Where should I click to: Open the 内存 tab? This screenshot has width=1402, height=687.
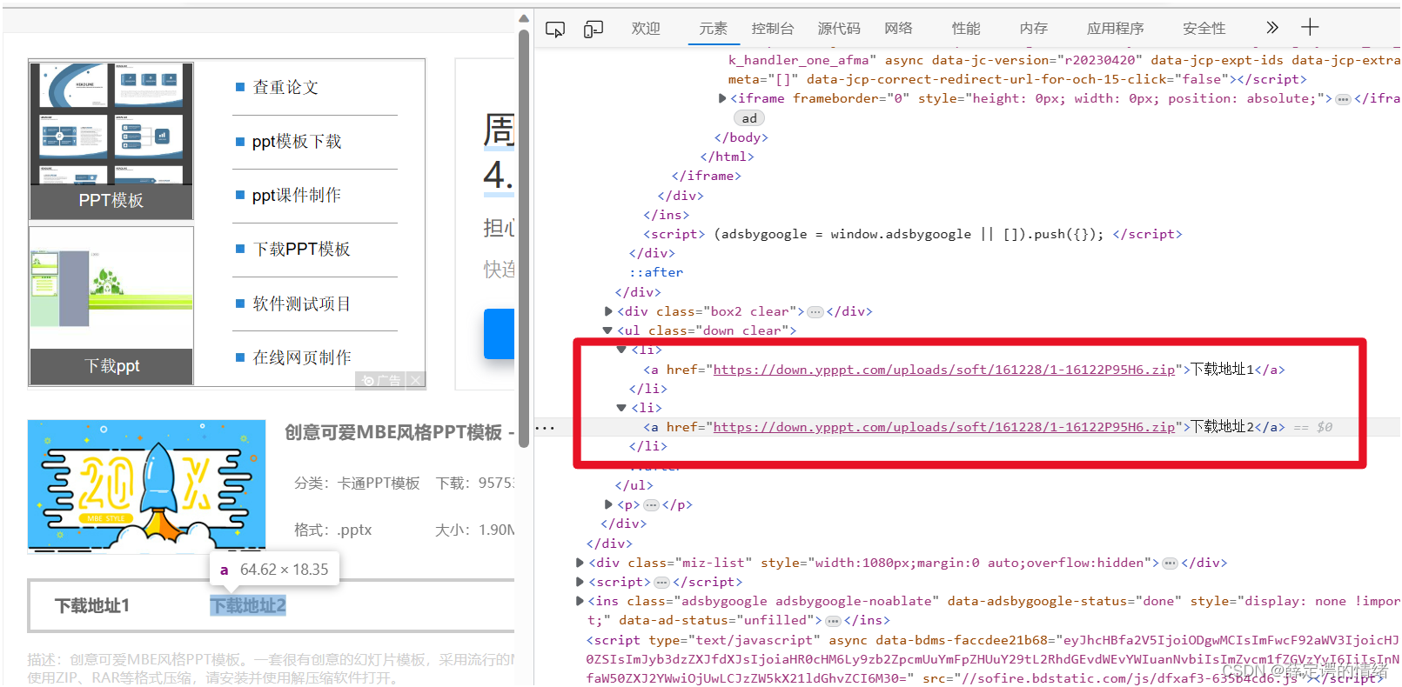(1034, 29)
